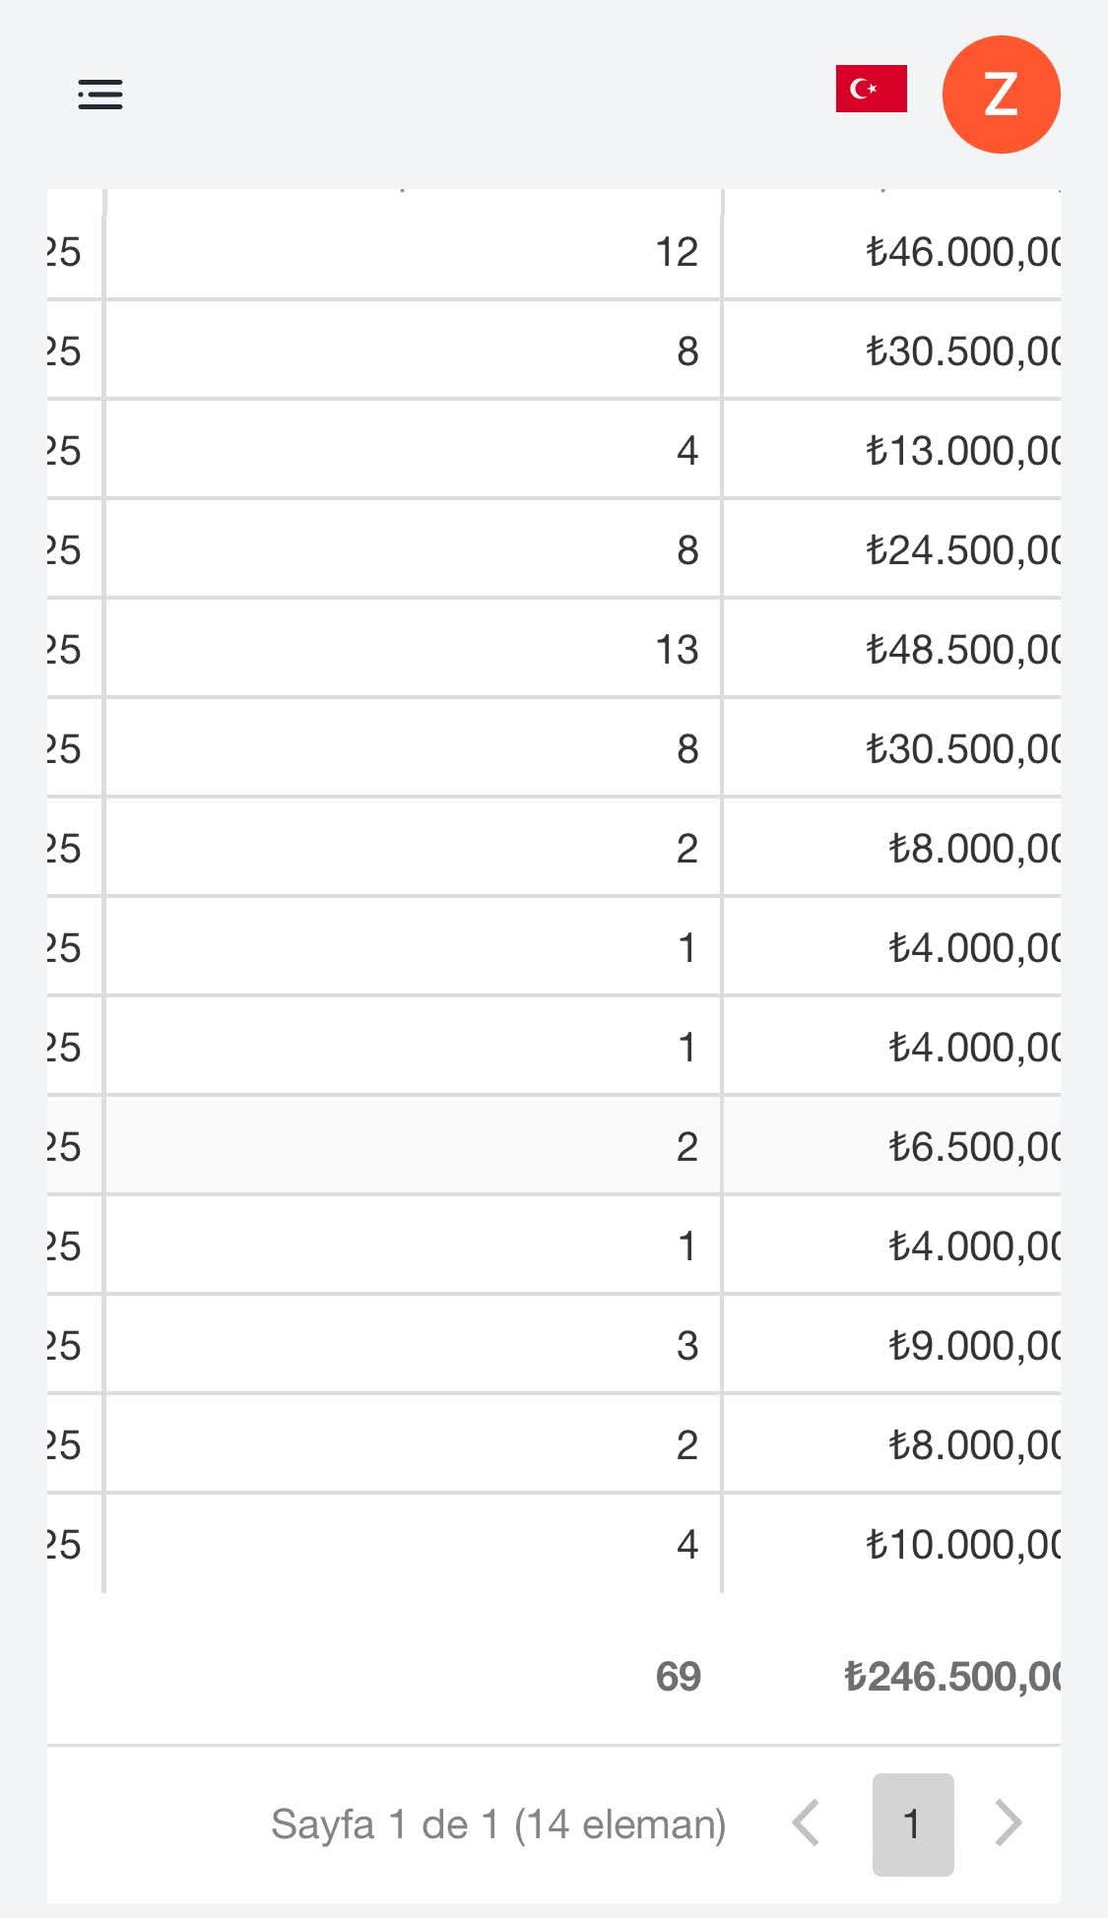Click the date cell in the first row
1108x1918 pixels.
click(74, 252)
